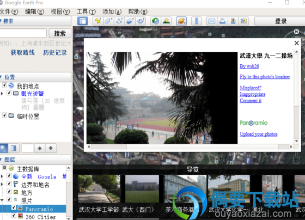Toggle the sidebar panel button
The width and height of the screenshot is (305, 220).
[83, 21]
